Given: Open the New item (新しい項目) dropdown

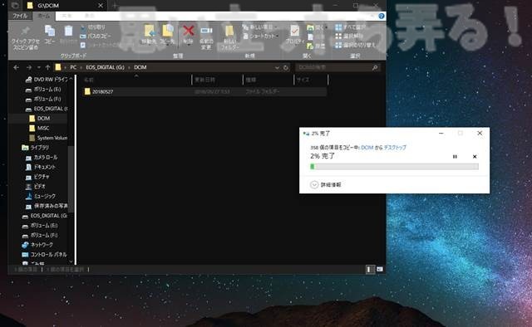Looking at the screenshot, I should pyautogui.click(x=260, y=27).
